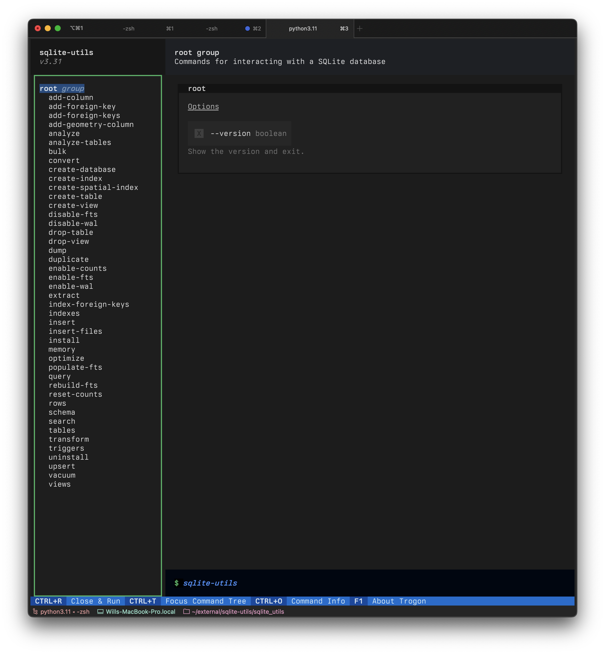Open a new terminal tab with the plus icon
This screenshot has width=605, height=654.
(x=360, y=28)
